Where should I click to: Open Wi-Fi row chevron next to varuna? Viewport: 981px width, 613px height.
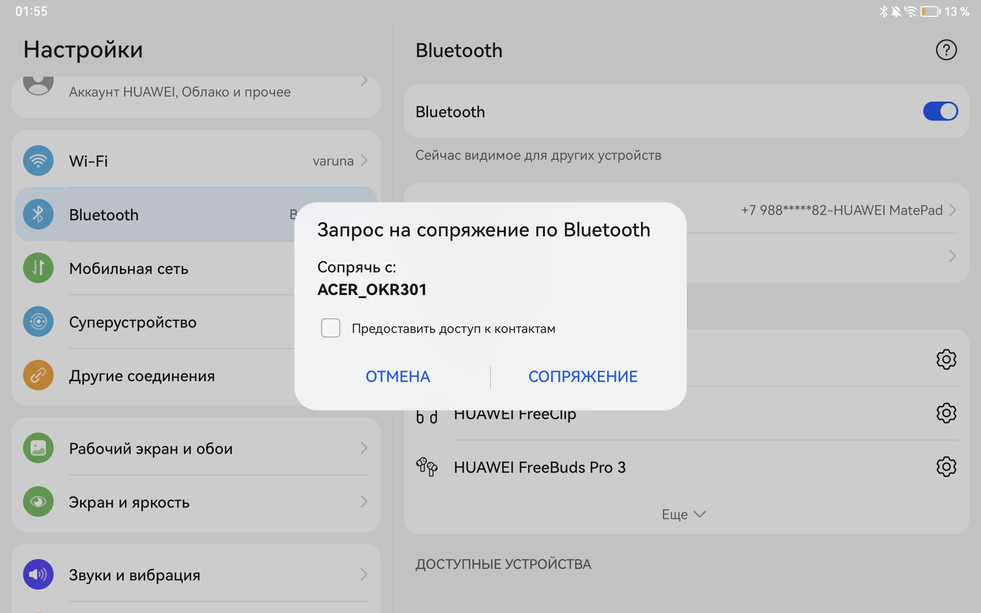pos(364,161)
